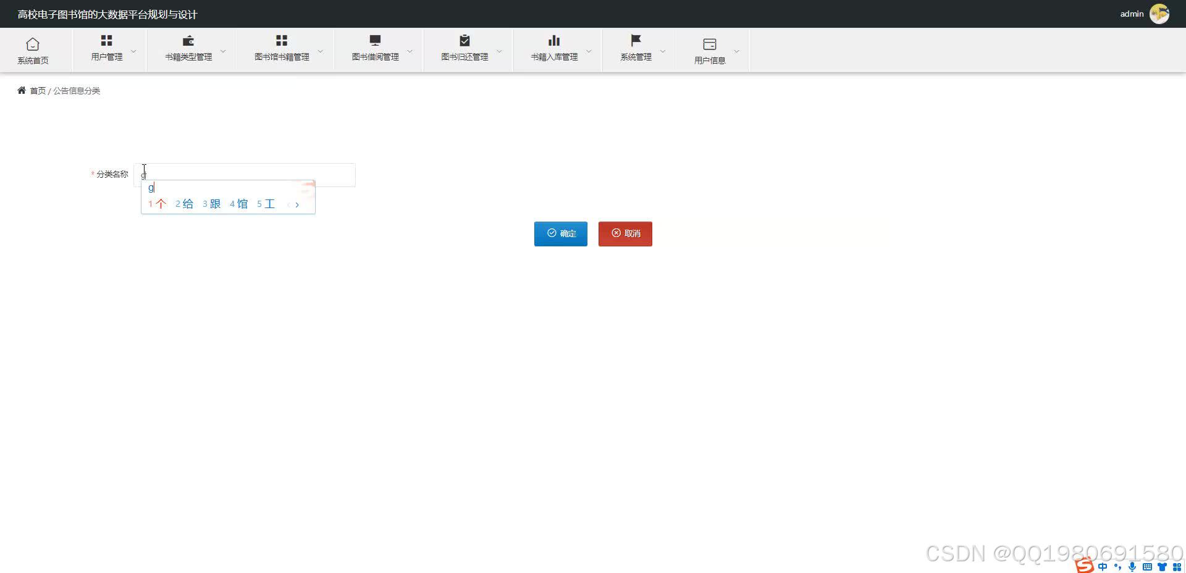
Task: Open the IME soft keyboard icon
Action: pos(1147,567)
